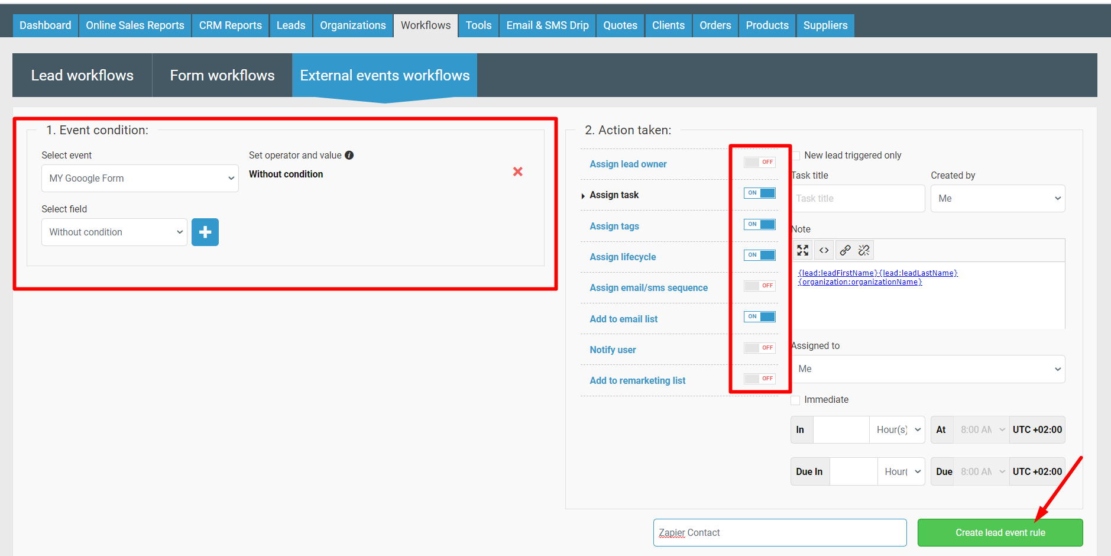Select External events workflows section
The image size is (1111, 556).
pos(385,75)
